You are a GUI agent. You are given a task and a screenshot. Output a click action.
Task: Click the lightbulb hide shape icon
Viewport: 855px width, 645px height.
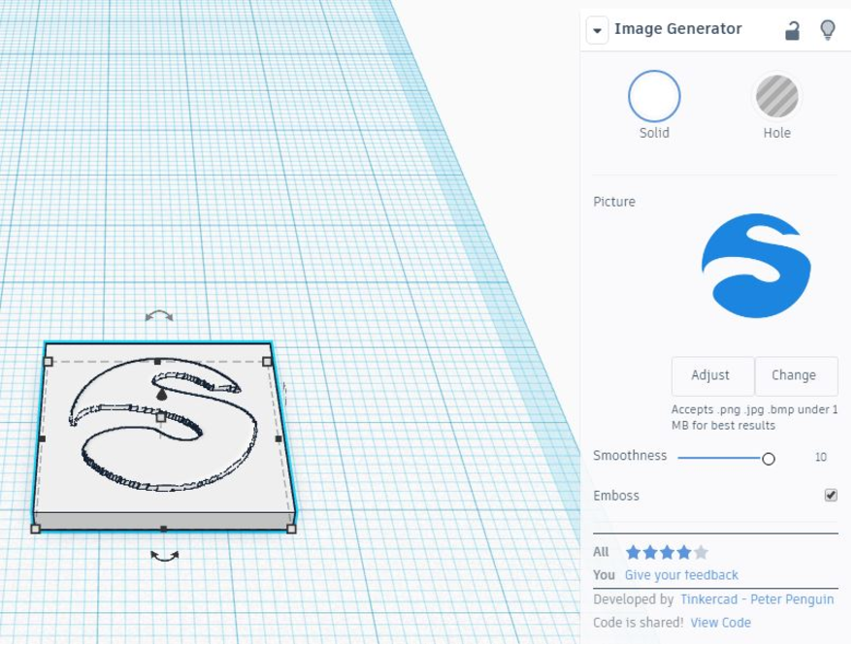coord(827,30)
